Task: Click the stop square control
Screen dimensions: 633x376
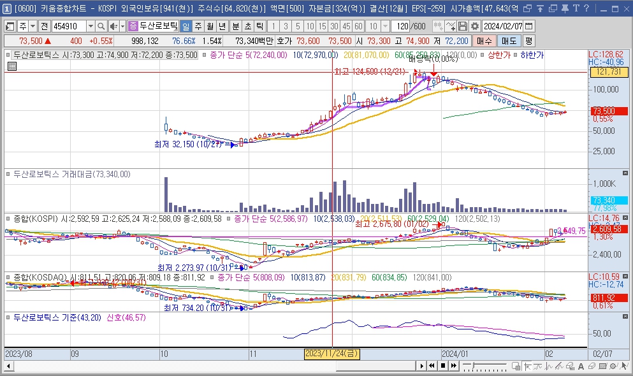Action: tap(443, 366)
